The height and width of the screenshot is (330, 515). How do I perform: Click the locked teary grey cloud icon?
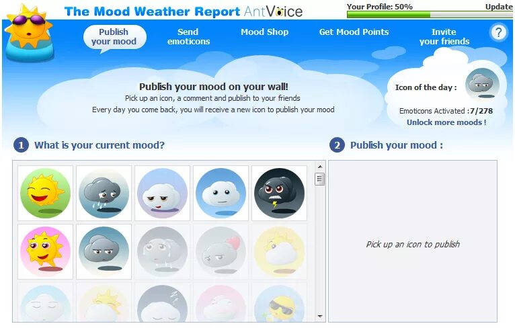tap(162, 251)
